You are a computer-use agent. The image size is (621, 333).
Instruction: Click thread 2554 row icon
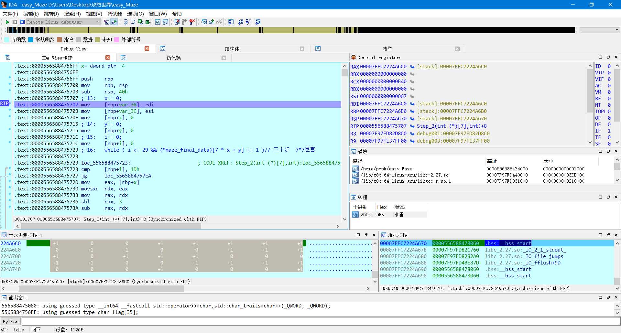tap(355, 215)
